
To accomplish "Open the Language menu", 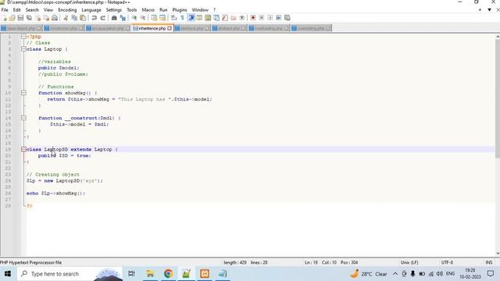I will coord(91,10).
